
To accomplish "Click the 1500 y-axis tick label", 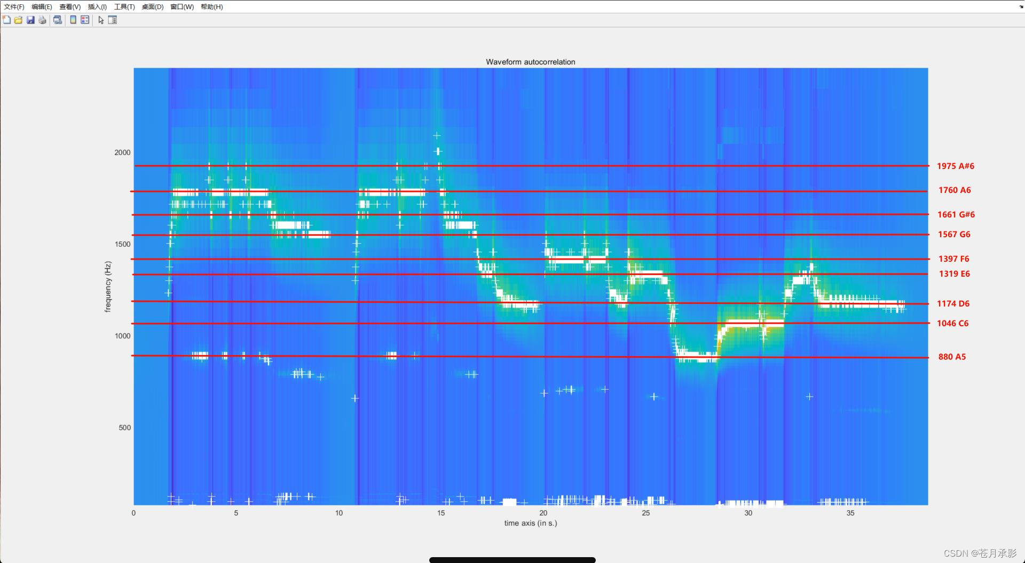I will [x=122, y=244].
